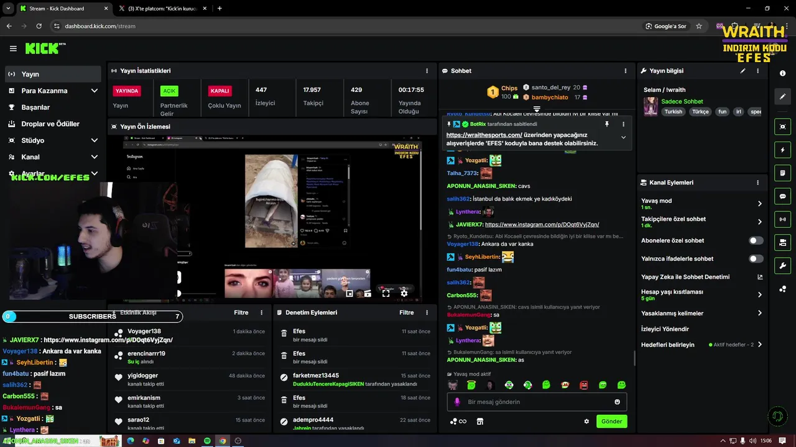Click the purple microphone icon in chat input
Image resolution: width=796 pixels, height=447 pixels.
(x=457, y=402)
